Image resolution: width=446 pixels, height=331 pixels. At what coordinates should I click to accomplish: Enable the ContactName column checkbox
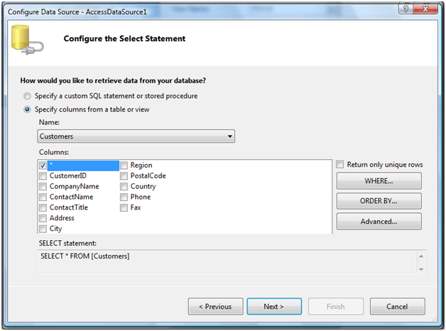(43, 197)
